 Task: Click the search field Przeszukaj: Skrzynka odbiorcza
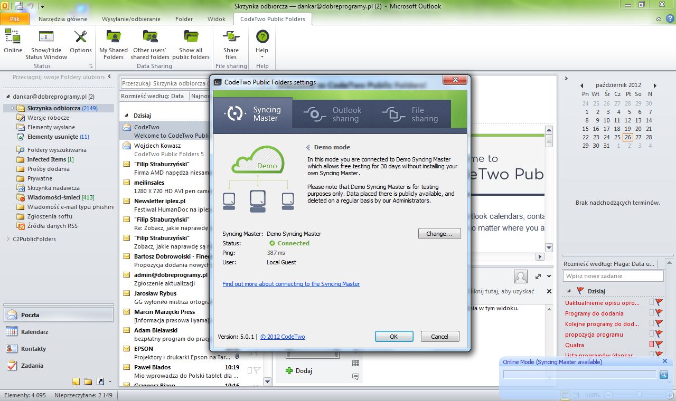coord(165,83)
